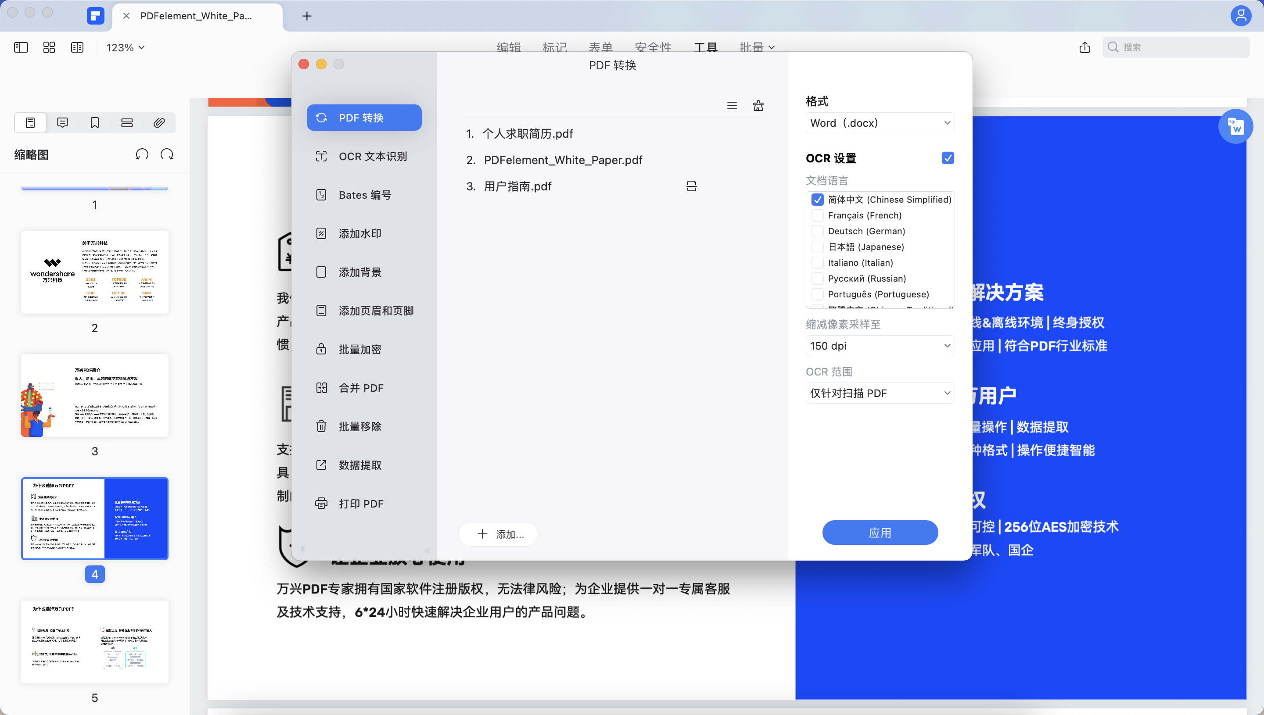The image size is (1264, 715).
Task: Switch to two-page reading view icon
Action: pos(77,48)
